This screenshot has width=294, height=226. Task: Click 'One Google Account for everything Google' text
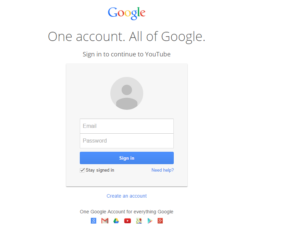[126, 212]
